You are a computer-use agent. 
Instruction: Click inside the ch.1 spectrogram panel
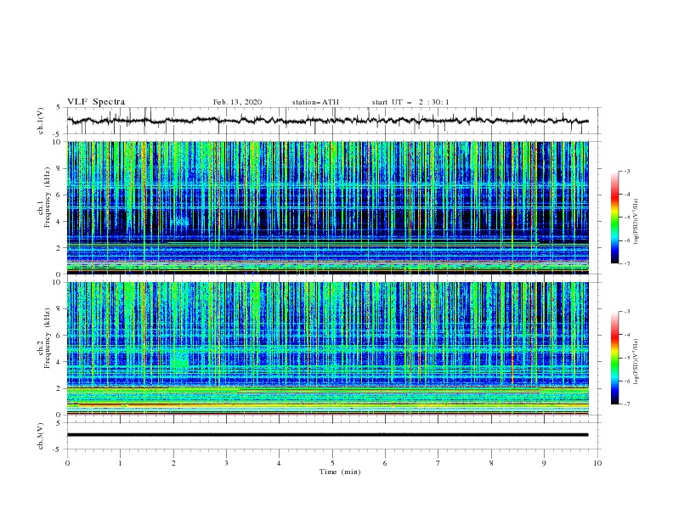coord(327,207)
